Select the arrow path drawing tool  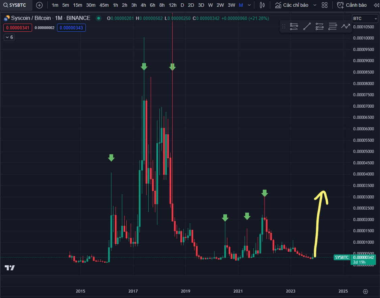pyautogui.click(x=345, y=26)
